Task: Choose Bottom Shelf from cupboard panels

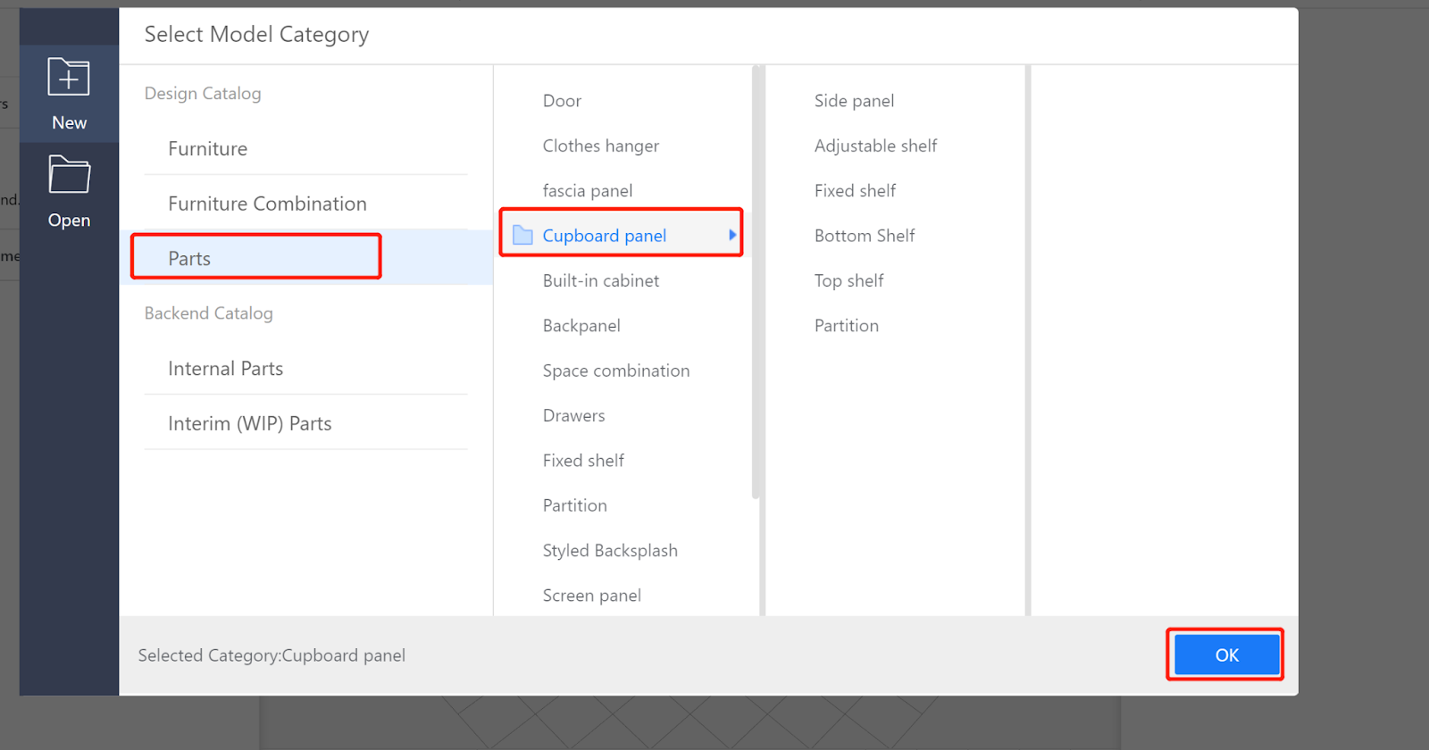Action: (865, 236)
